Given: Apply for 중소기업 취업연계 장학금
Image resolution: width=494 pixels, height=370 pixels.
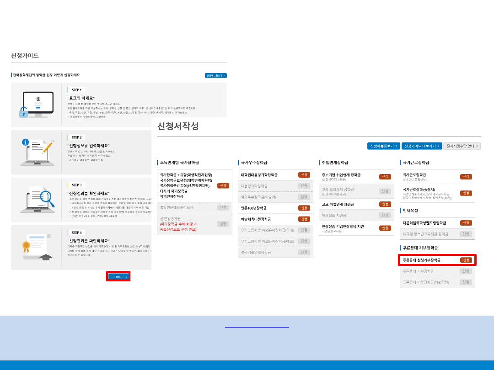Looking at the screenshot, I should point(385,176).
